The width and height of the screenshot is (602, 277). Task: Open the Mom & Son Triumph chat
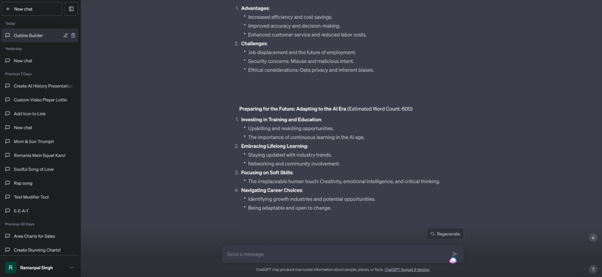[x=34, y=142]
